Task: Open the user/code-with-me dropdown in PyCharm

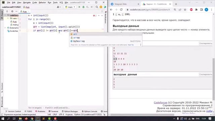Action: click(x=59, y=7)
